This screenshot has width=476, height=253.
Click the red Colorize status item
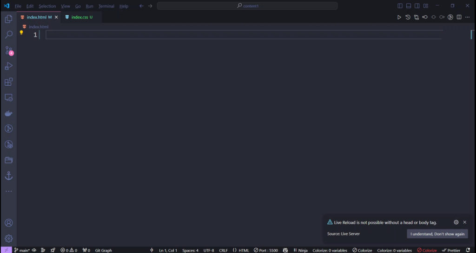tap(427, 250)
